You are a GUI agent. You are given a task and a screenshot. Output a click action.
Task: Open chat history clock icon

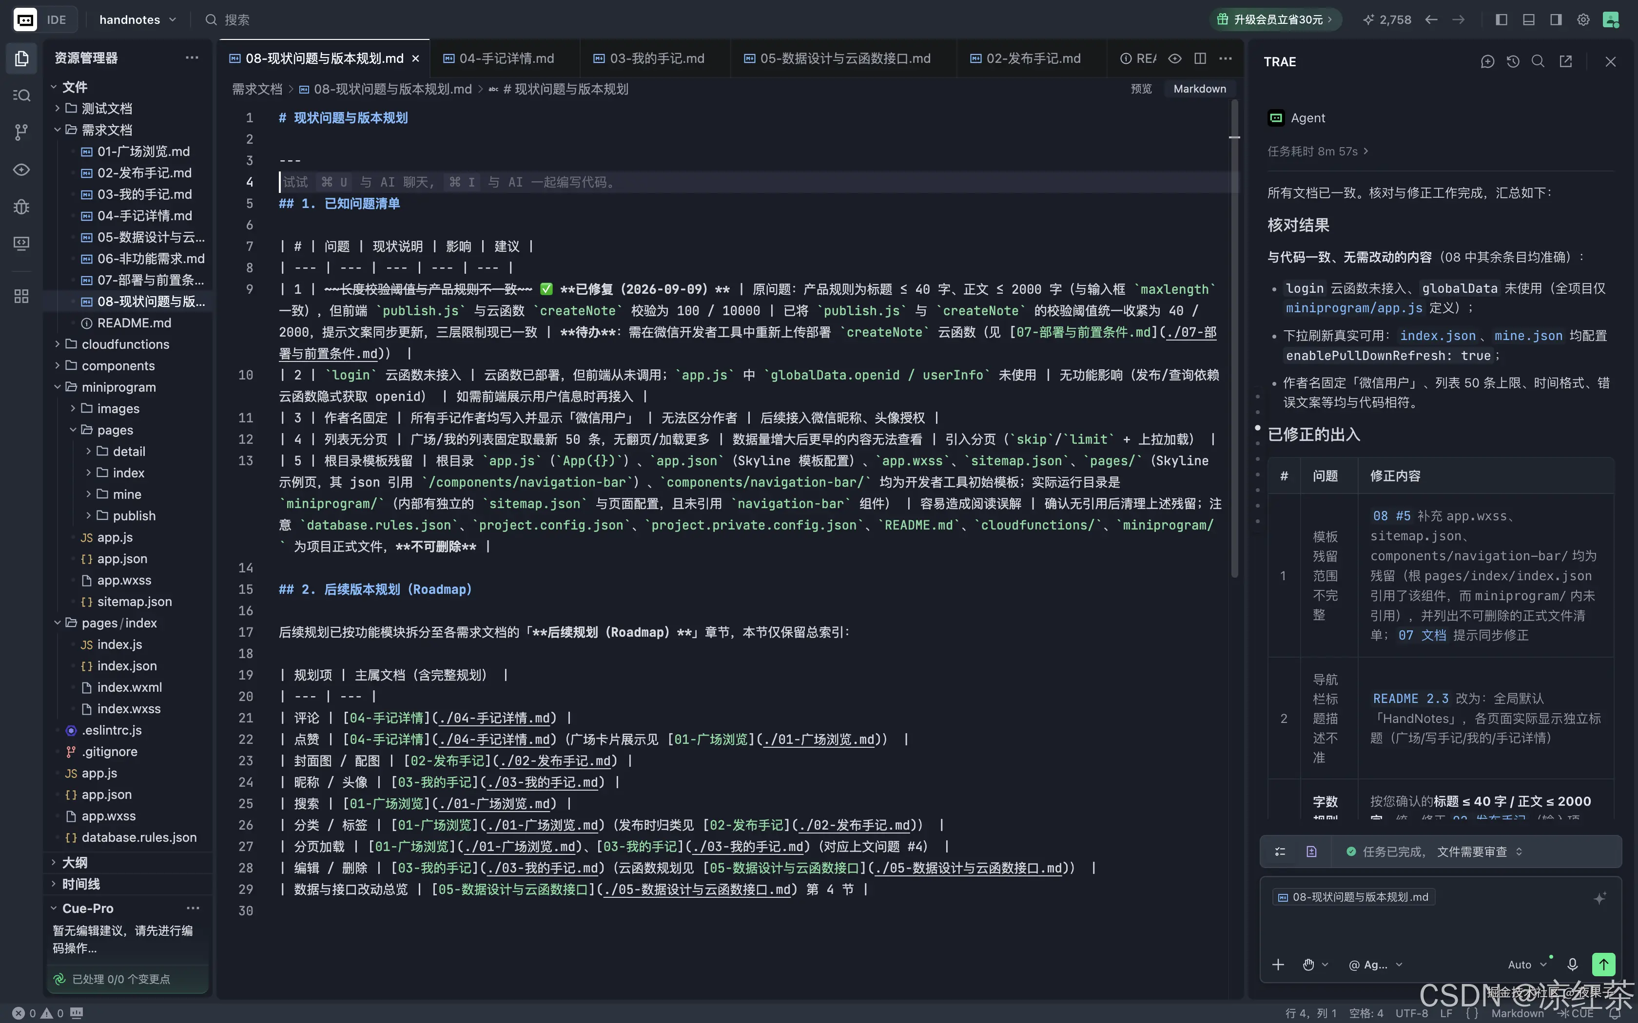(1514, 61)
